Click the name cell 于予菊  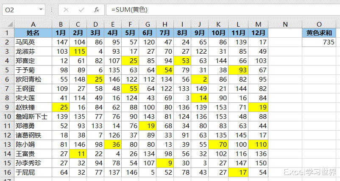click(33, 70)
